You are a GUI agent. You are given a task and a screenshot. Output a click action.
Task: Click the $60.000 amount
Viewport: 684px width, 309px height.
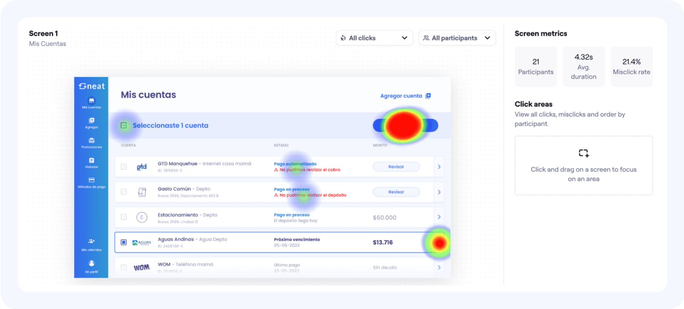(x=385, y=217)
